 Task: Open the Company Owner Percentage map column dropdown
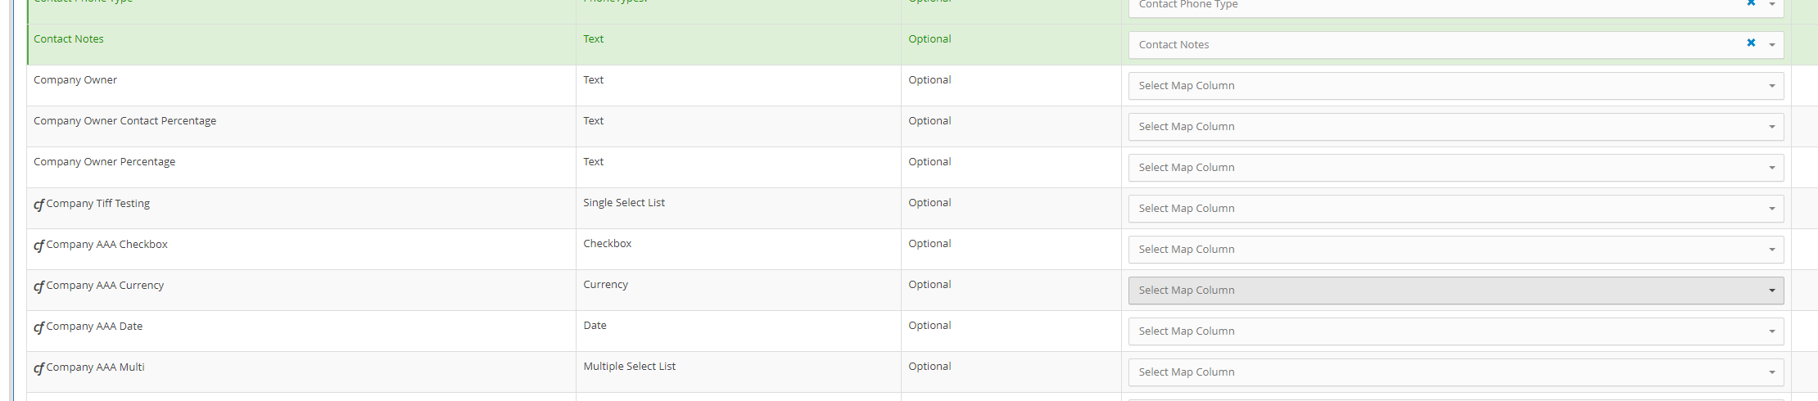[x=1456, y=168]
